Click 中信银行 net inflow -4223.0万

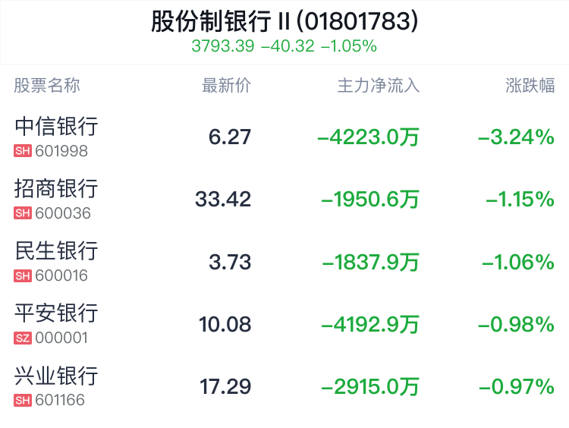tap(368, 137)
